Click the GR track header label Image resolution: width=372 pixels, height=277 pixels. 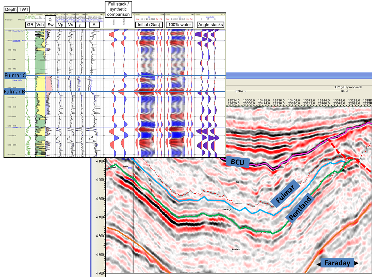point(30,25)
